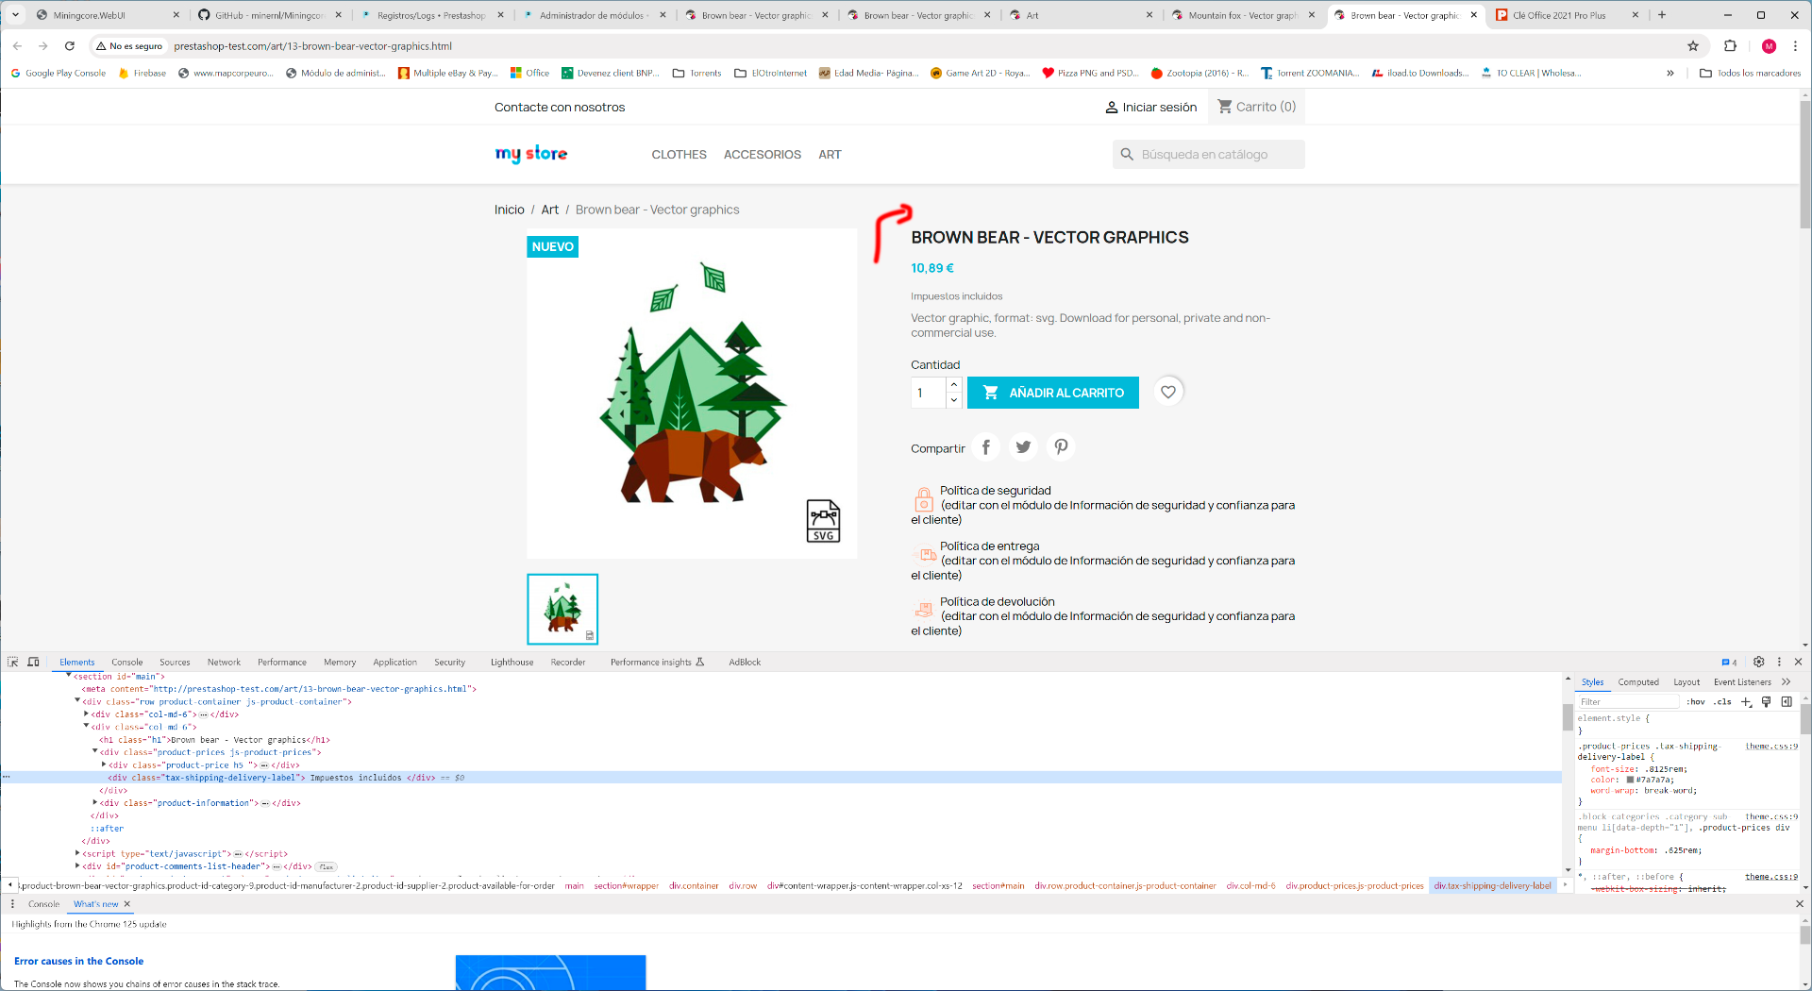Image resolution: width=1812 pixels, height=991 pixels.
Task: Reload the page with the refresh icon
Action: click(x=69, y=45)
